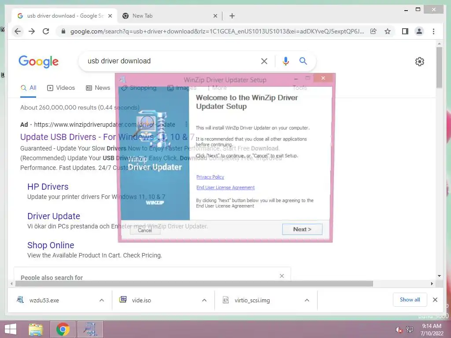Open the Privacy Policy link
451x338 pixels.
210,177
